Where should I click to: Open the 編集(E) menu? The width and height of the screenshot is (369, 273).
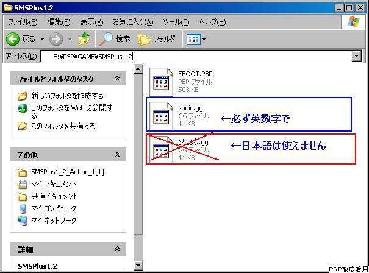tap(59, 22)
